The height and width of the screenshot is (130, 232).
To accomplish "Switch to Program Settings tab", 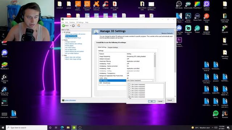I will pos(113,47).
